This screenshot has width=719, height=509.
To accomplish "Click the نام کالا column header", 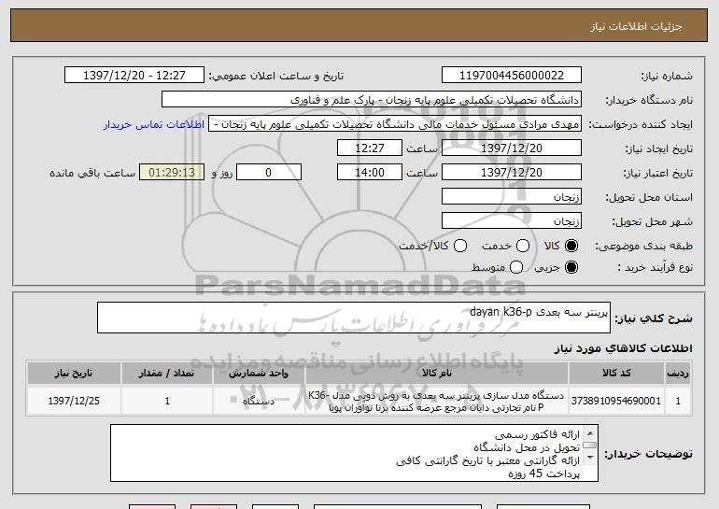I will pos(437,374).
